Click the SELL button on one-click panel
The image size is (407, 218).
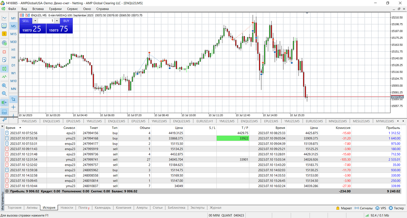26,21
